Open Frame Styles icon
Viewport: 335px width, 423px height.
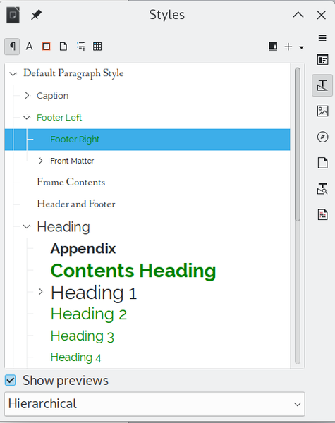pyautogui.click(x=47, y=47)
